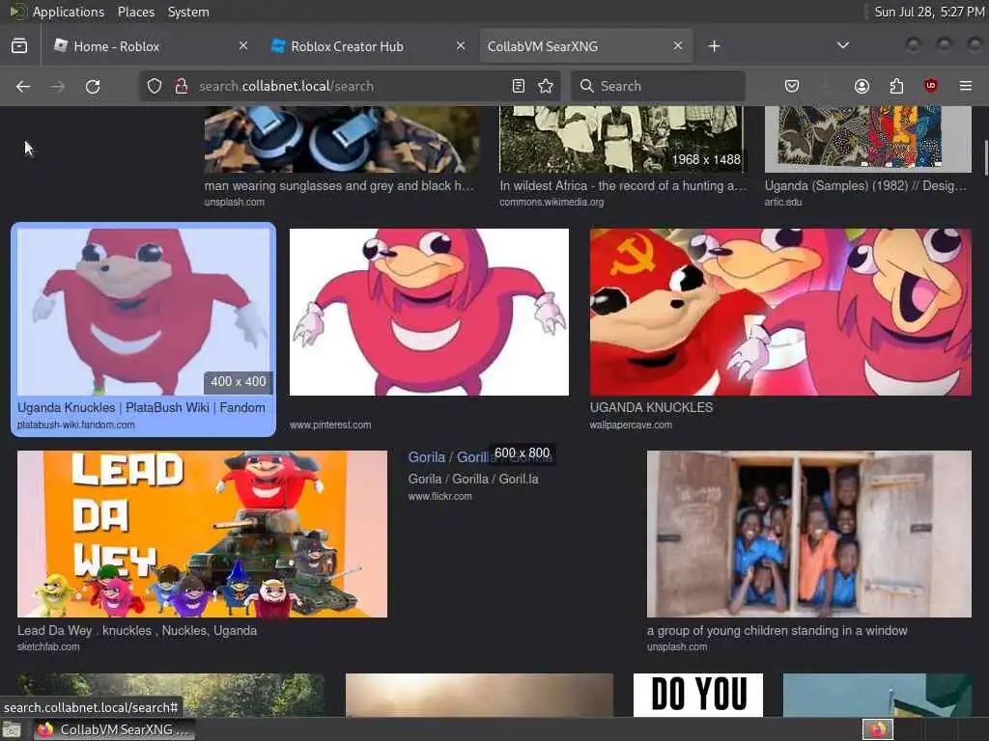Click the page vertical scrollbar thumb
This screenshot has height=741, width=989.
coord(985,157)
